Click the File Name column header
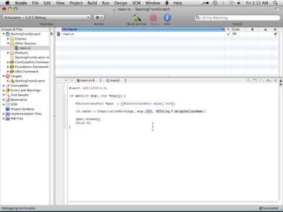 click(x=143, y=29)
